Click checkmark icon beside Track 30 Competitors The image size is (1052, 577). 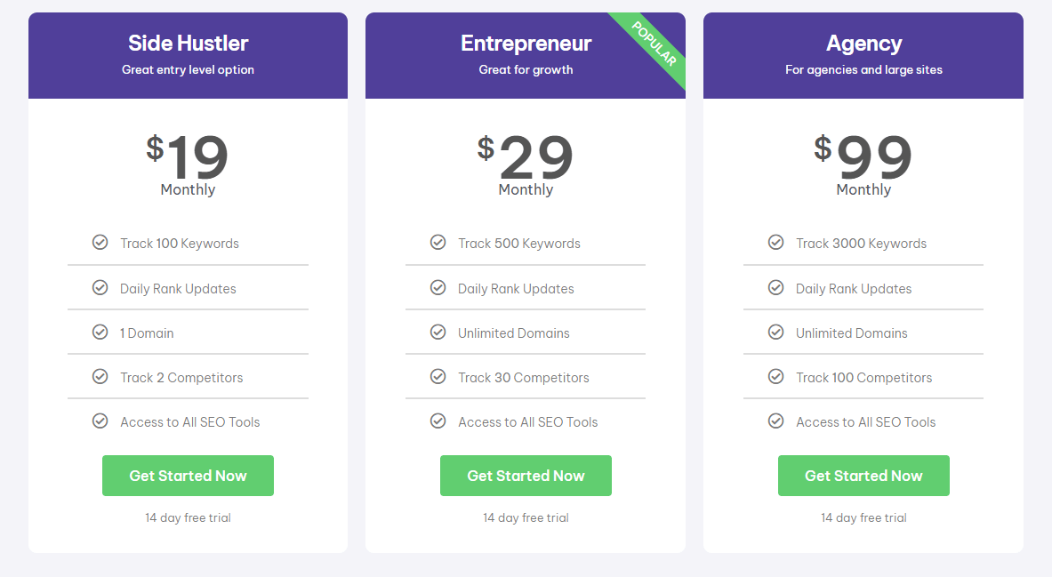pos(438,377)
